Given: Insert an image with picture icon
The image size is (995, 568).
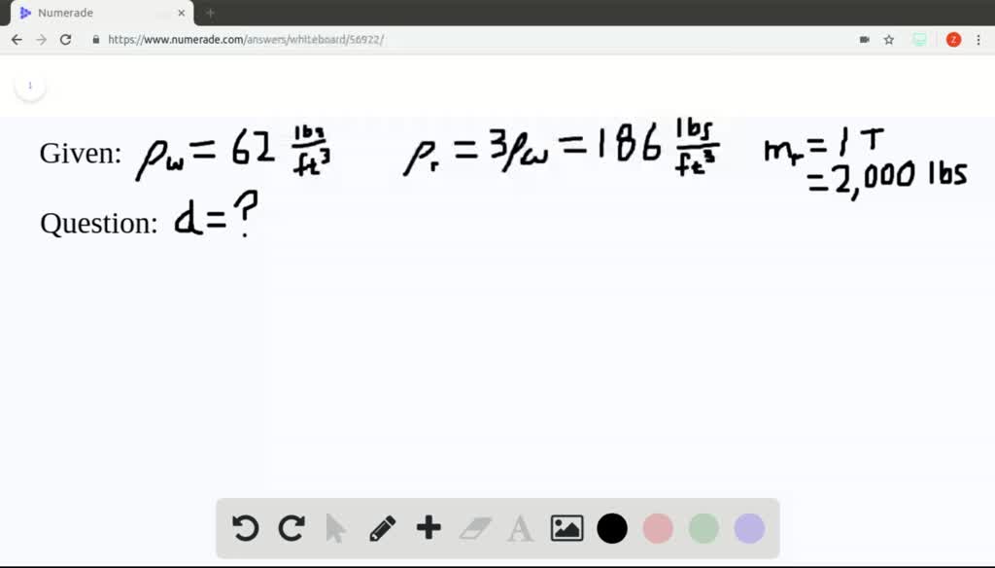Looking at the screenshot, I should (566, 528).
